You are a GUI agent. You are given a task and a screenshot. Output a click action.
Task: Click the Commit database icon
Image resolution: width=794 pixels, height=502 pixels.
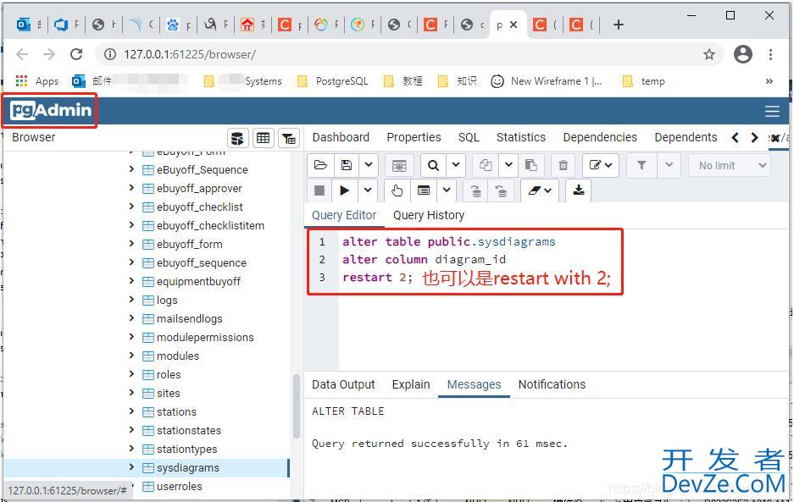point(476,190)
